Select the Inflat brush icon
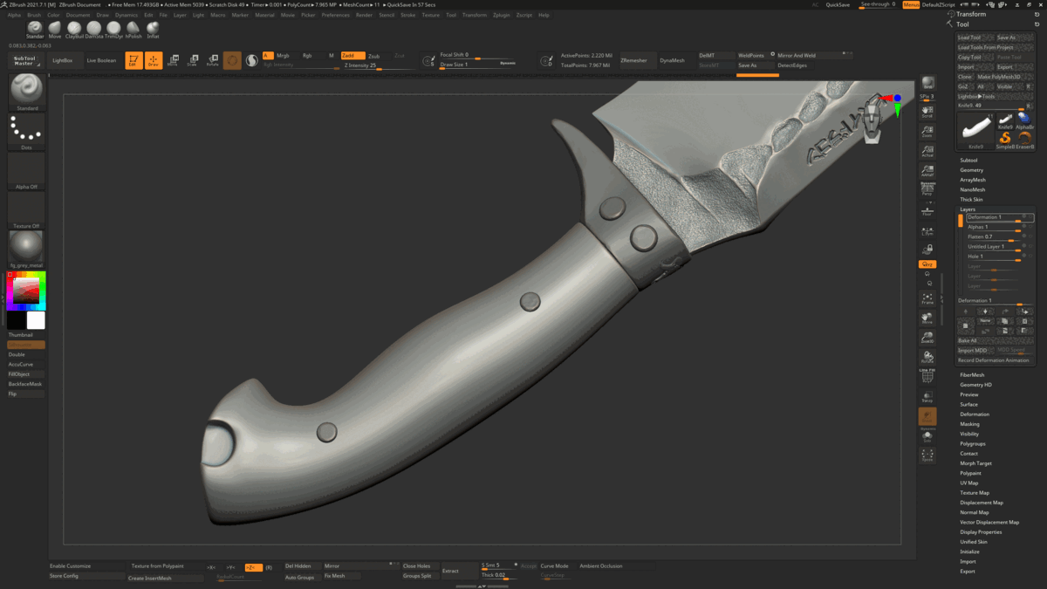The image size is (1047, 589). (152, 28)
